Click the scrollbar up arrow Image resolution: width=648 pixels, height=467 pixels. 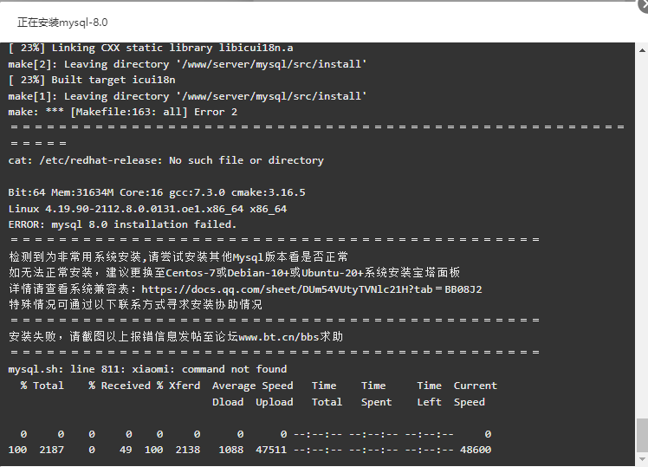(x=642, y=51)
